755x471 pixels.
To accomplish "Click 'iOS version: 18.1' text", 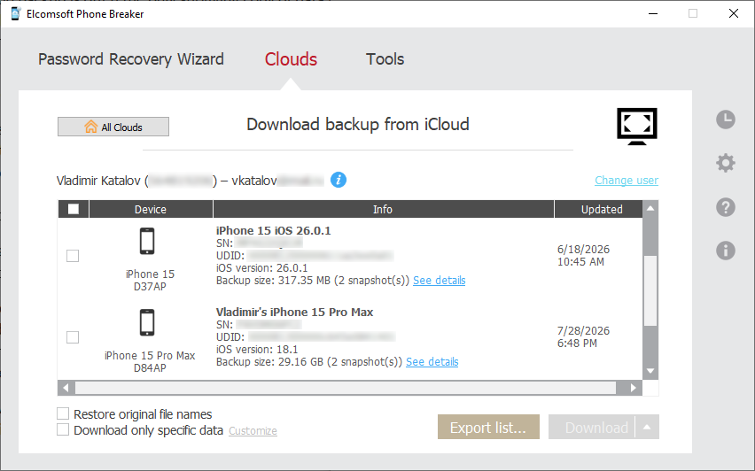I will (257, 350).
